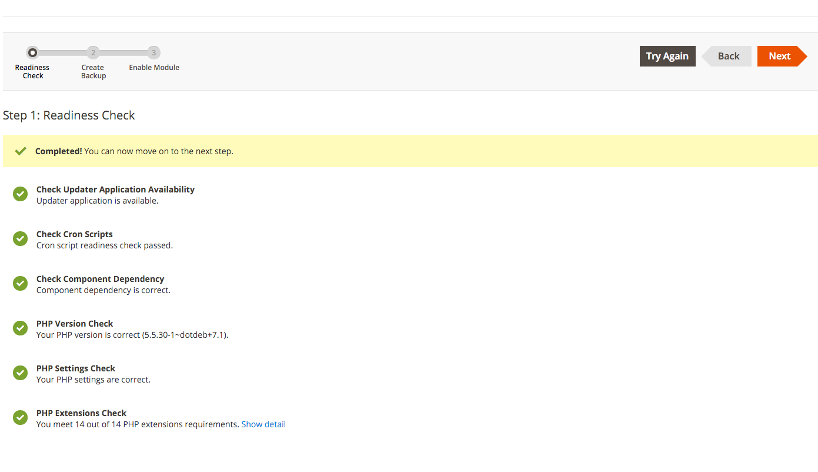This screenshot has height=472, width=818.
Task: Select the step 3 circle in wizard
Action: click(x=153, y=53)
